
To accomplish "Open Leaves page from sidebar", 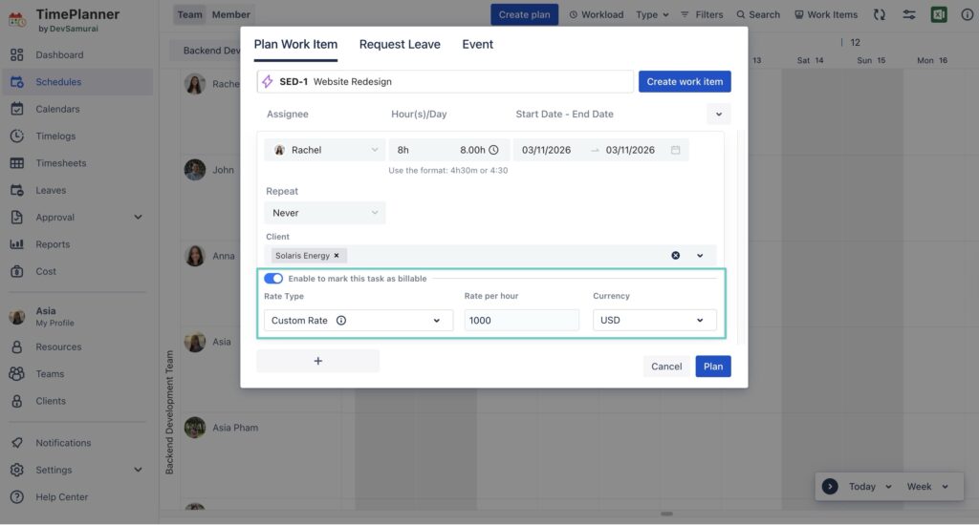I will click(51, 190).
